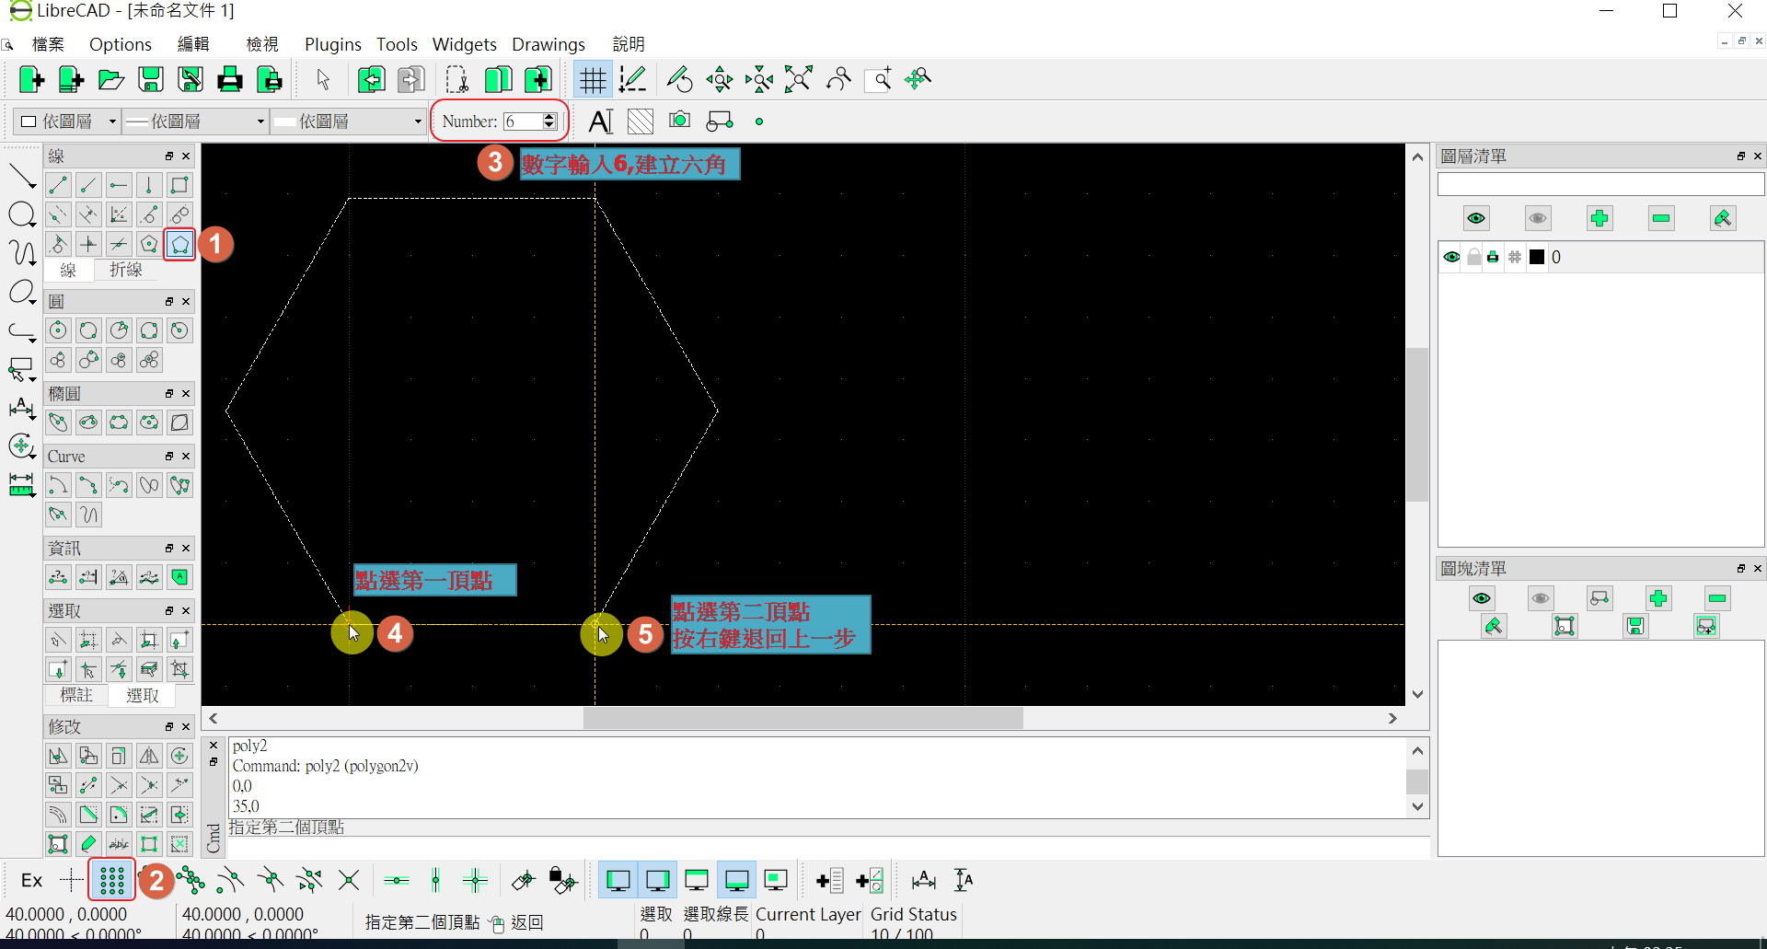Switch to the 標註 tab
Viewport: 1767px width, 949px height.
[76, 695]
